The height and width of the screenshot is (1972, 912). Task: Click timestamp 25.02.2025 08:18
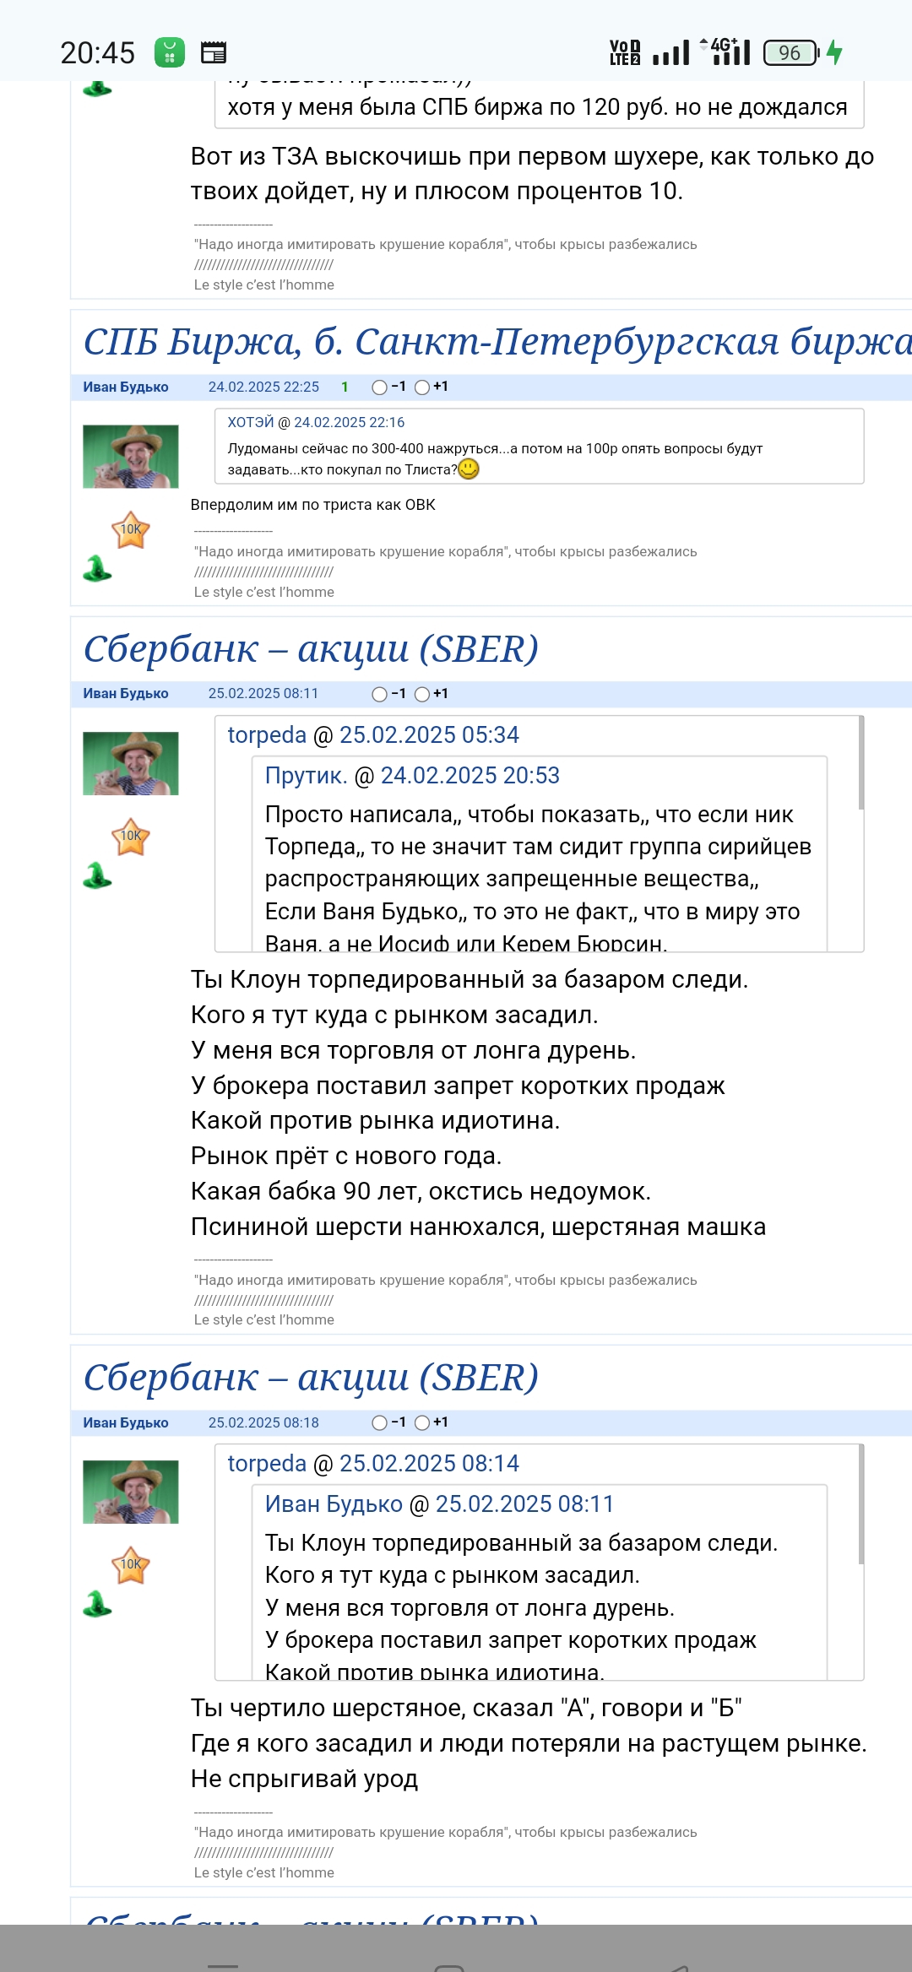pos(263,1422)
